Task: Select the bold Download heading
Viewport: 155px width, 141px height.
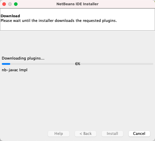Action: pyautogui.click(x=10, y=16)
